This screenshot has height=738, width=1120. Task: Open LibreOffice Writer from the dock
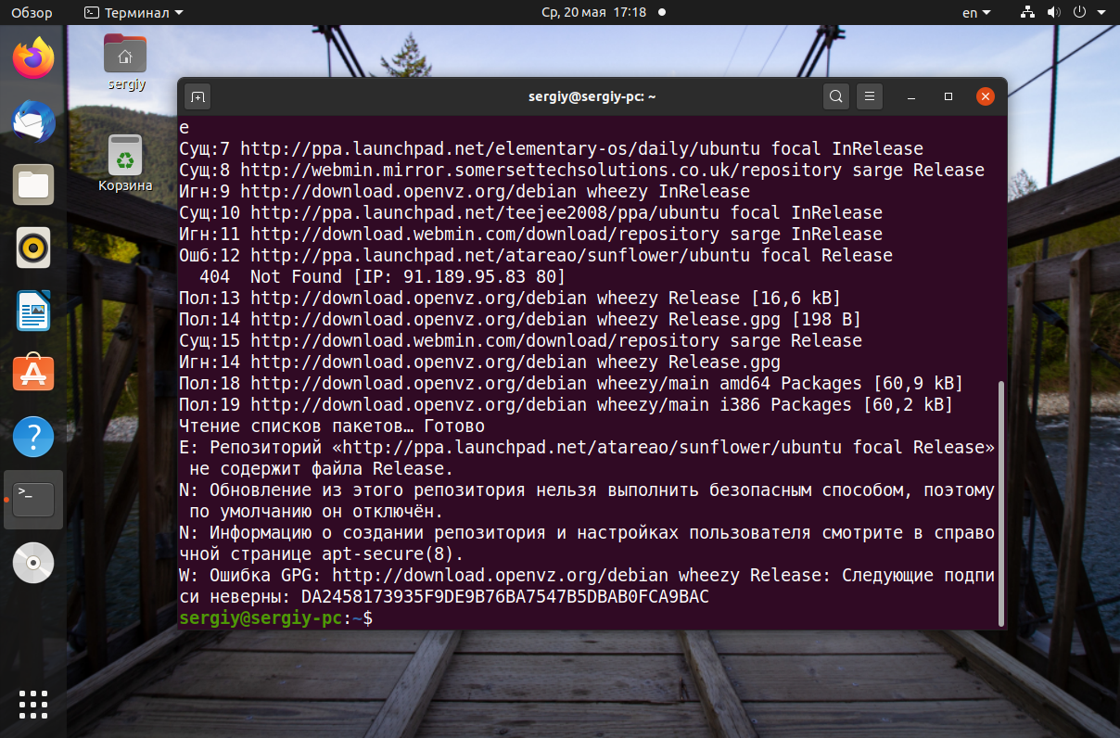pyautogui.click(x=33, y=311)
